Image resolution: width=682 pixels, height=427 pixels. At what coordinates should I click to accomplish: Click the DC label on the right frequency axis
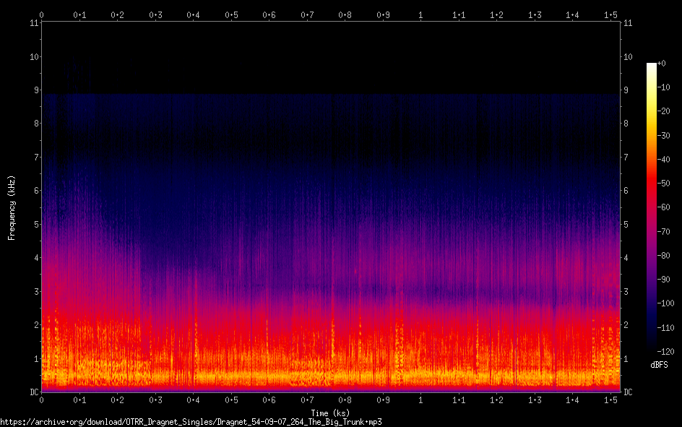pyautogui.click(x=629, y=392)
